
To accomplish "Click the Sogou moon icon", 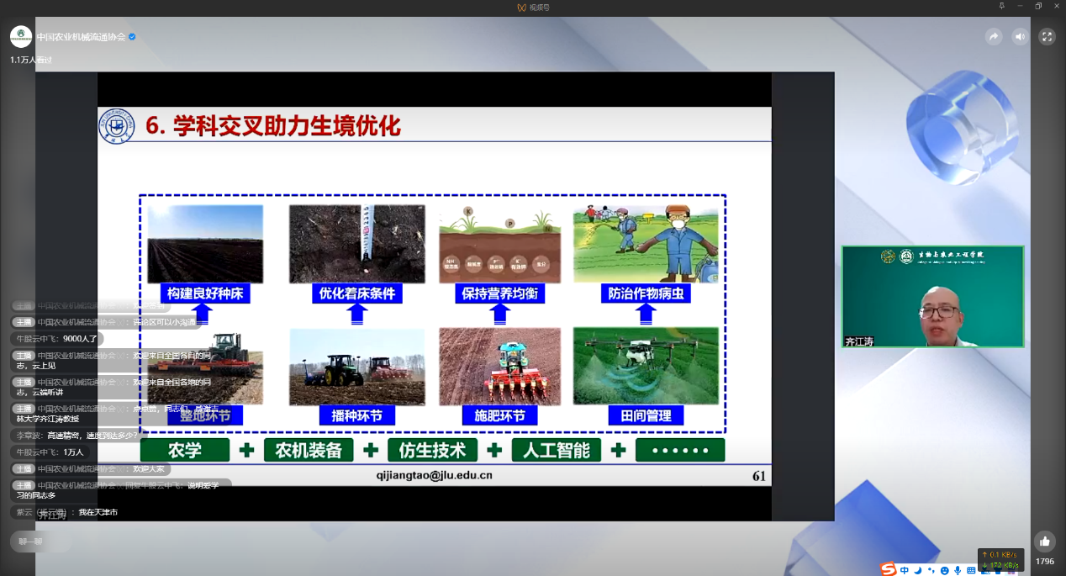I will [918, 570].
